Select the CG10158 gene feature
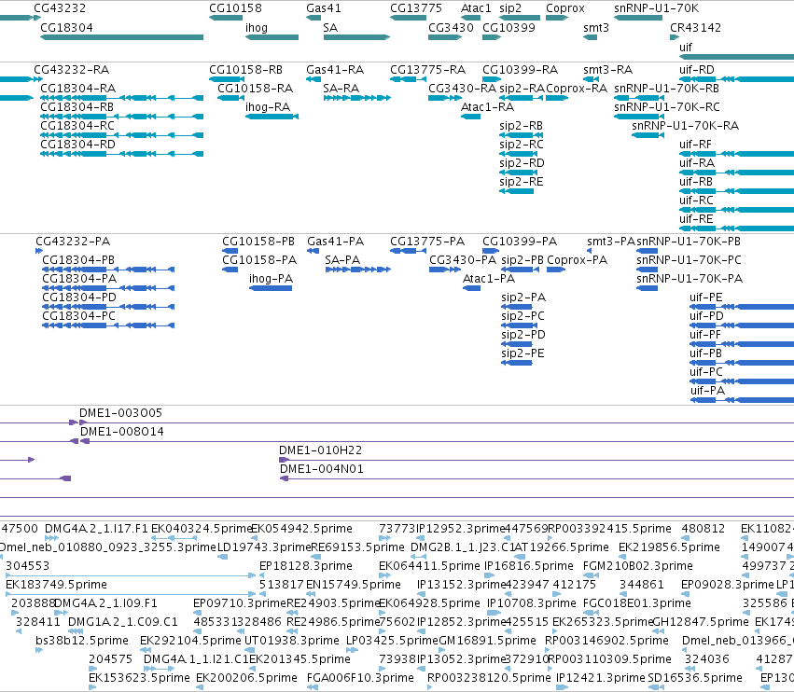This screenshot has width=794, height=692. 226,18
